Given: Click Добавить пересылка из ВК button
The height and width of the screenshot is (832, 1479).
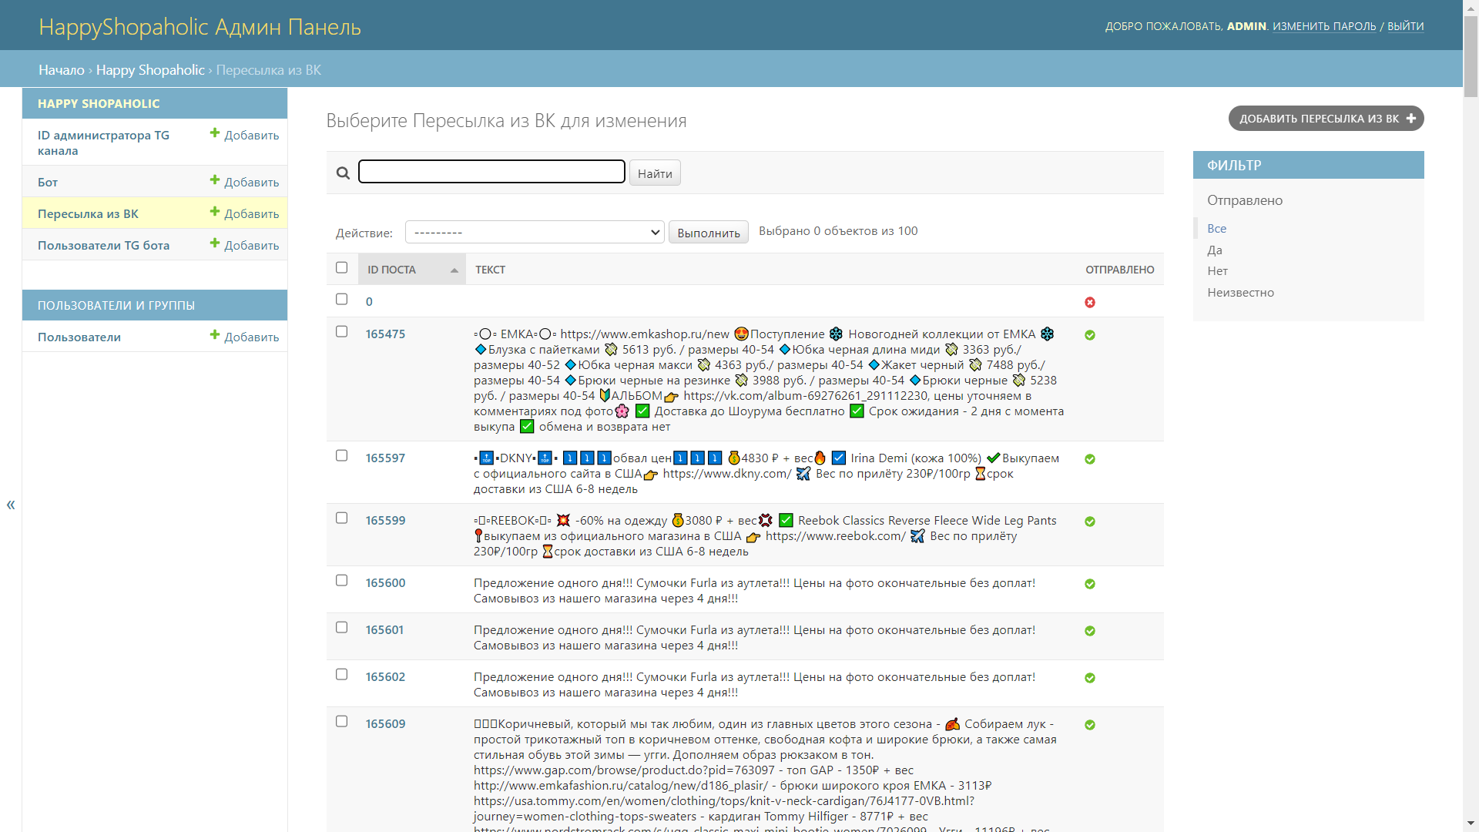Looking at the screenshot, I should point(1326,119).
